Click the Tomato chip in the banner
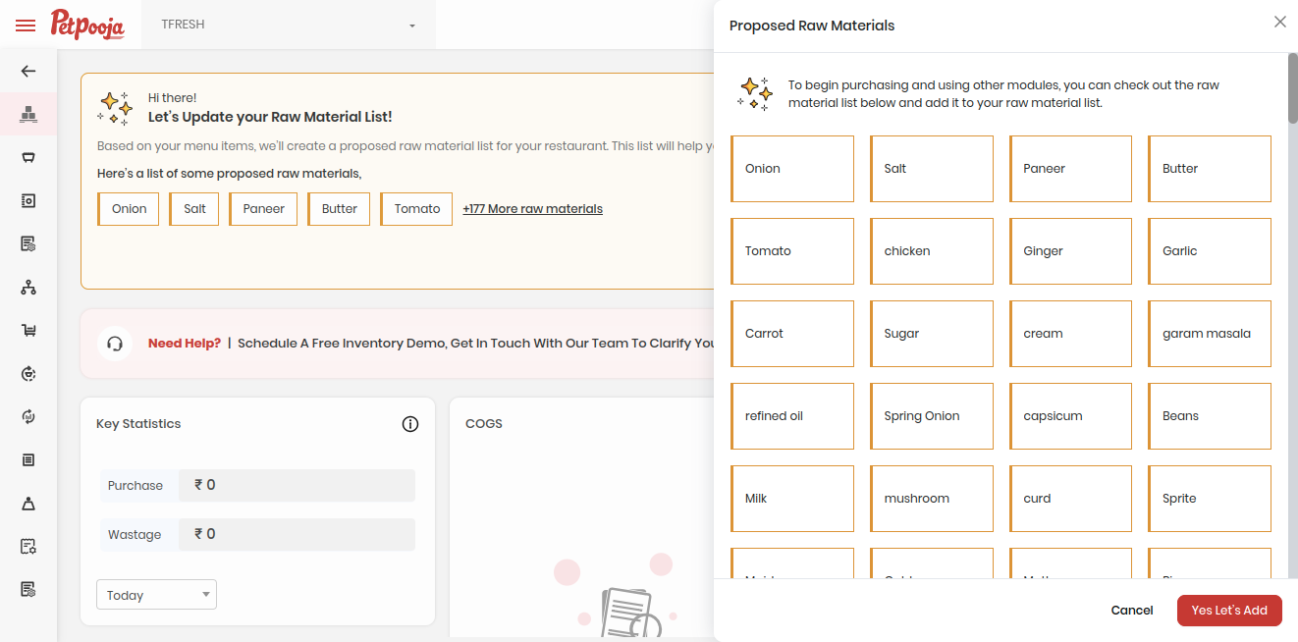This screenshot has height=642, width=1298. point(416,209)
